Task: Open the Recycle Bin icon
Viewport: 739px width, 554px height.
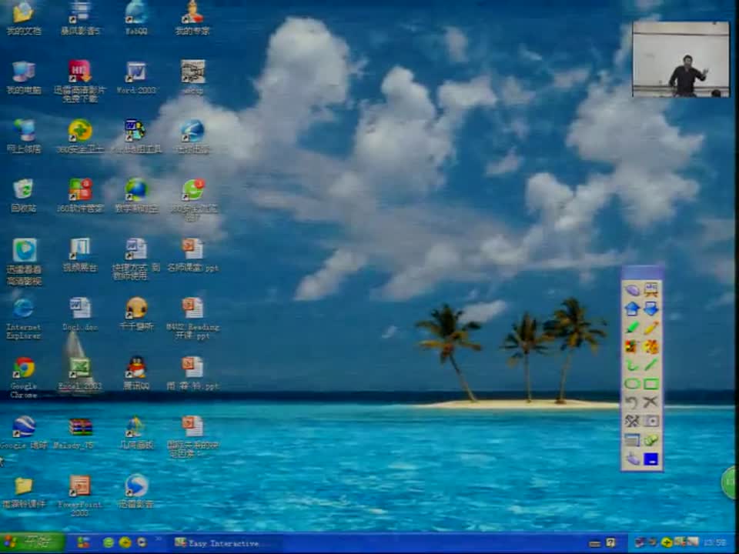Action: (x=23, y=190)
